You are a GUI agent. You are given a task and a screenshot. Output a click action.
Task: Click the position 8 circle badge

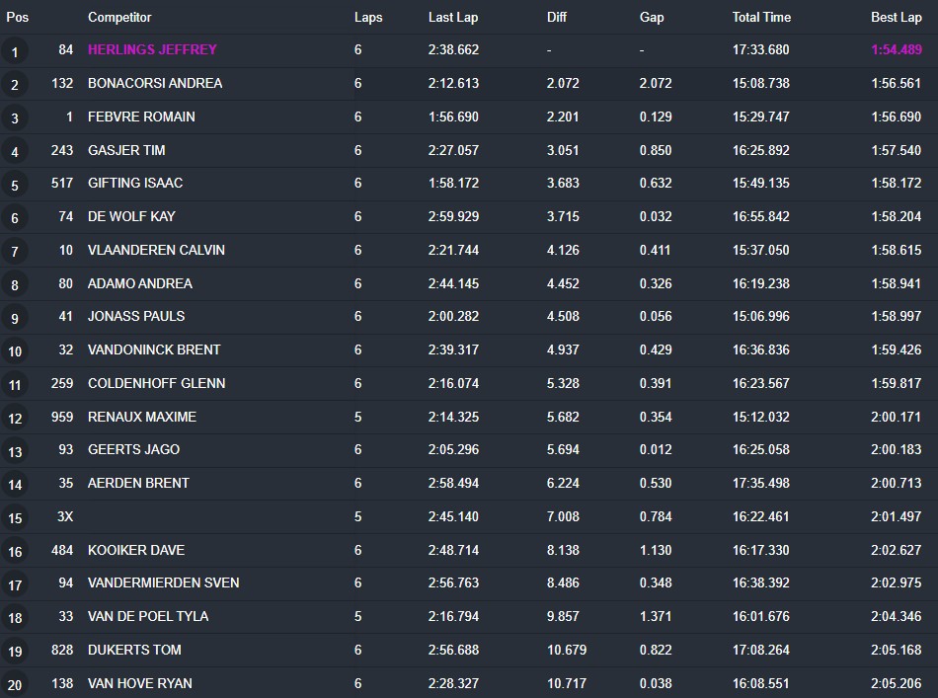(x=15, y=284)
